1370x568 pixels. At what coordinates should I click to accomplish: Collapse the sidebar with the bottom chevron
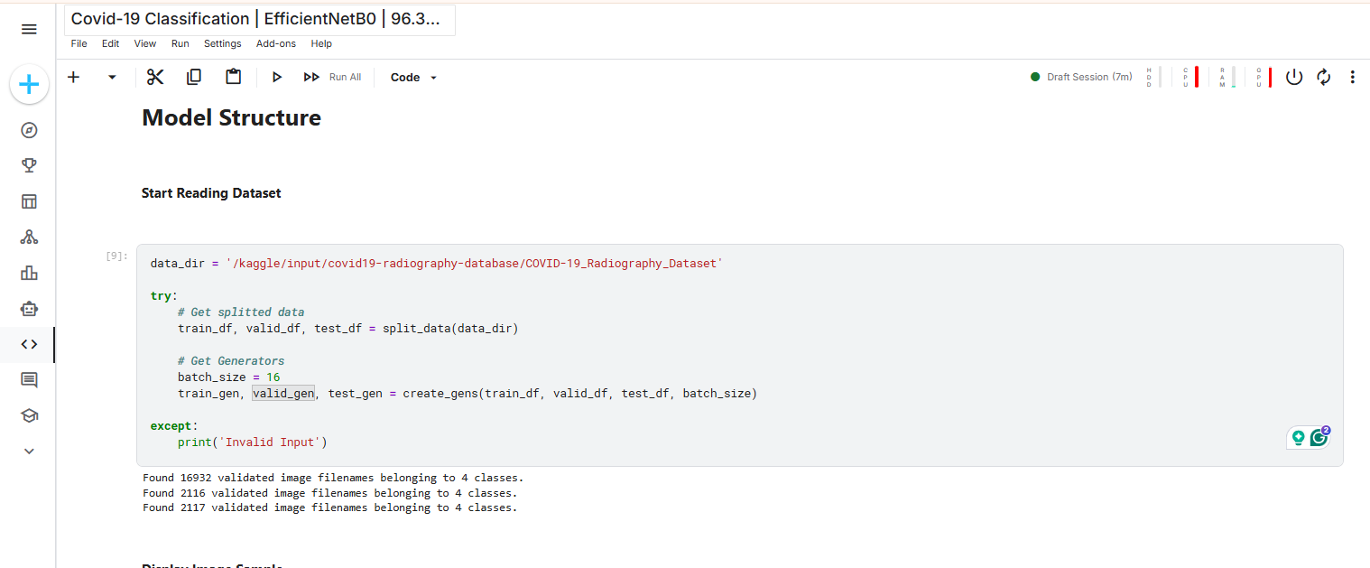click(x=29, y=451)
